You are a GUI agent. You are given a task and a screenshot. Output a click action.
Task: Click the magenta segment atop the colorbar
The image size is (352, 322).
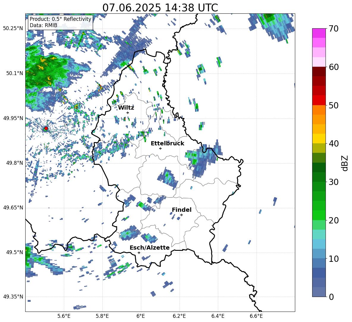(x=319, y=33)
